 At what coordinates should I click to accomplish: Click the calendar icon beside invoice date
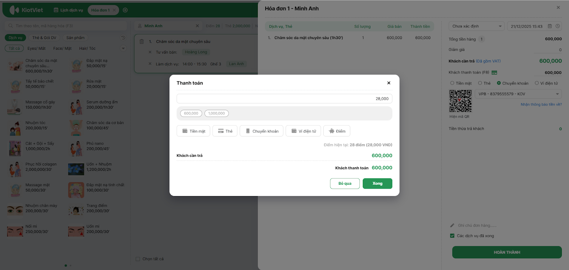[x=550, y=26]
